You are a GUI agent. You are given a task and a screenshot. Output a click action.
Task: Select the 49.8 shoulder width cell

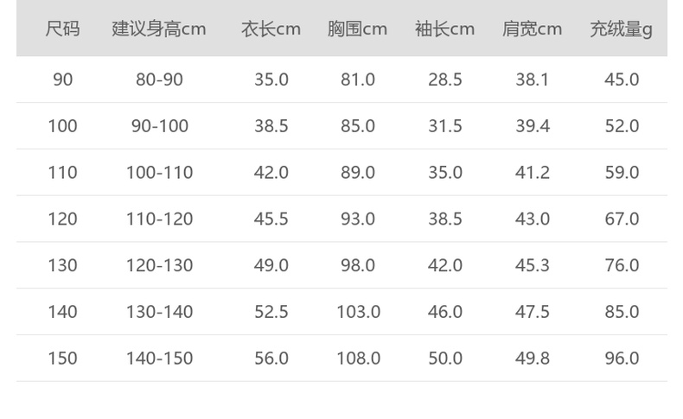pyautogui.click(x=533, y=358)
